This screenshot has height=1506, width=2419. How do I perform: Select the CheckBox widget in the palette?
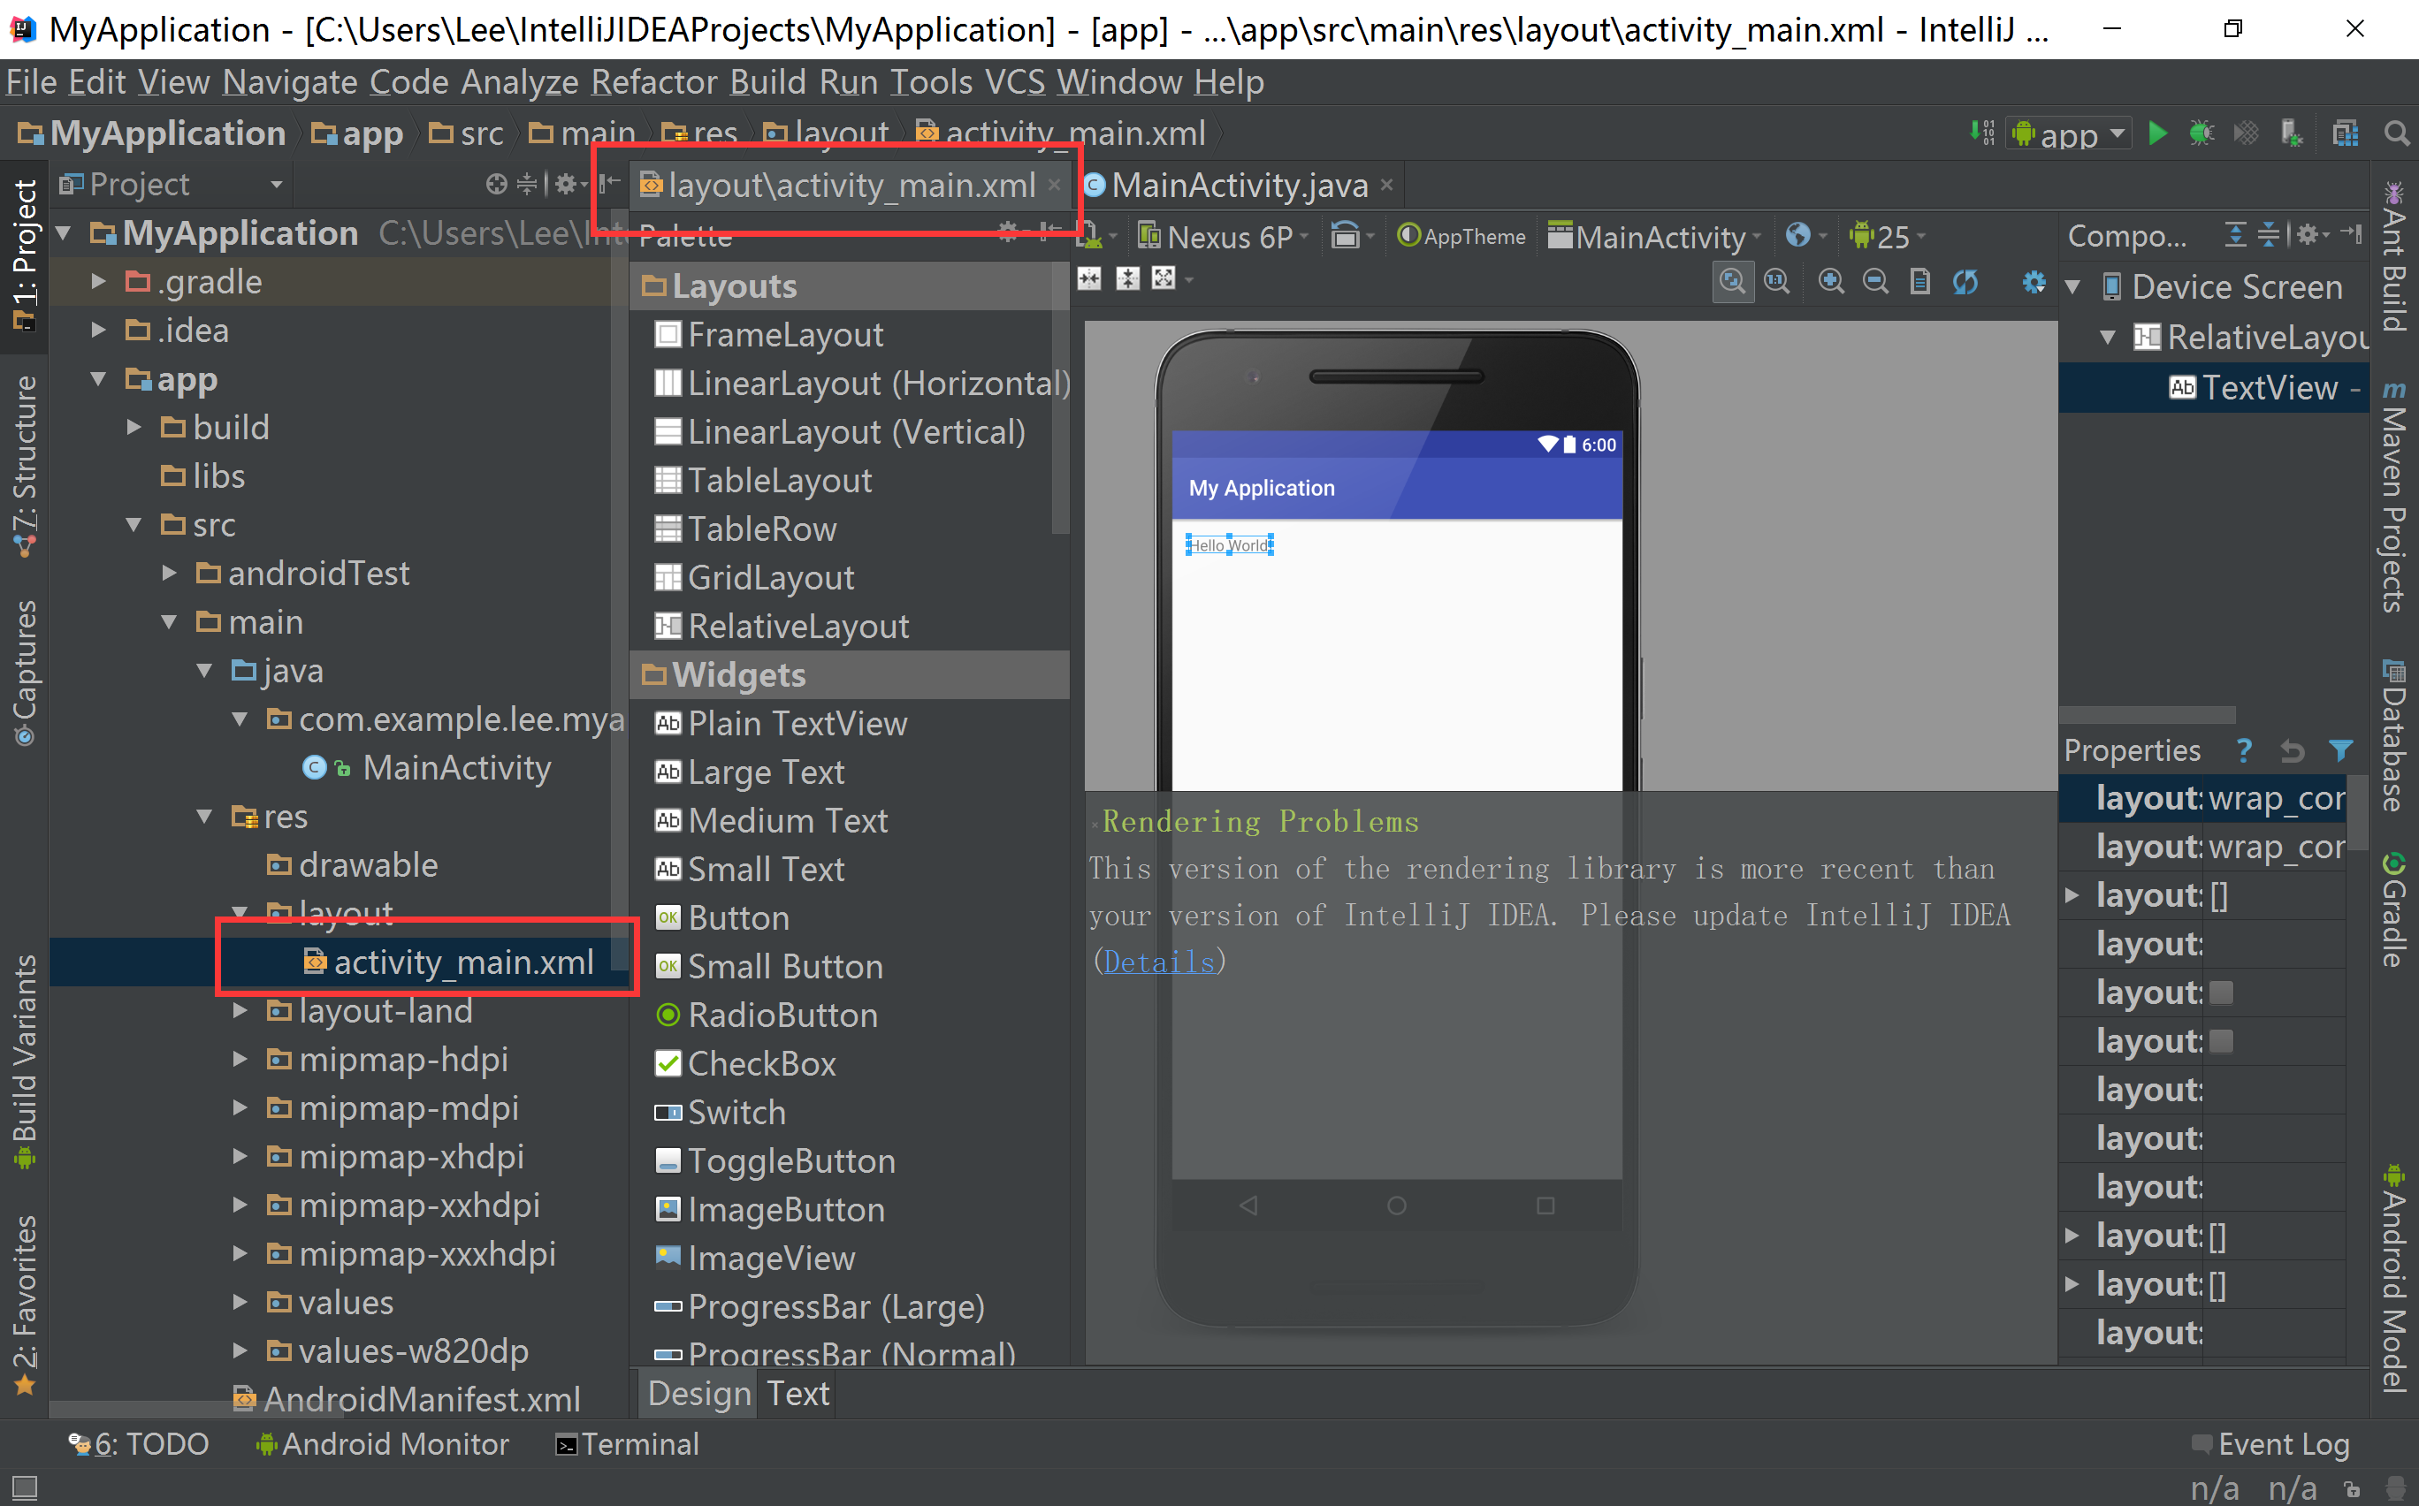744,1064
